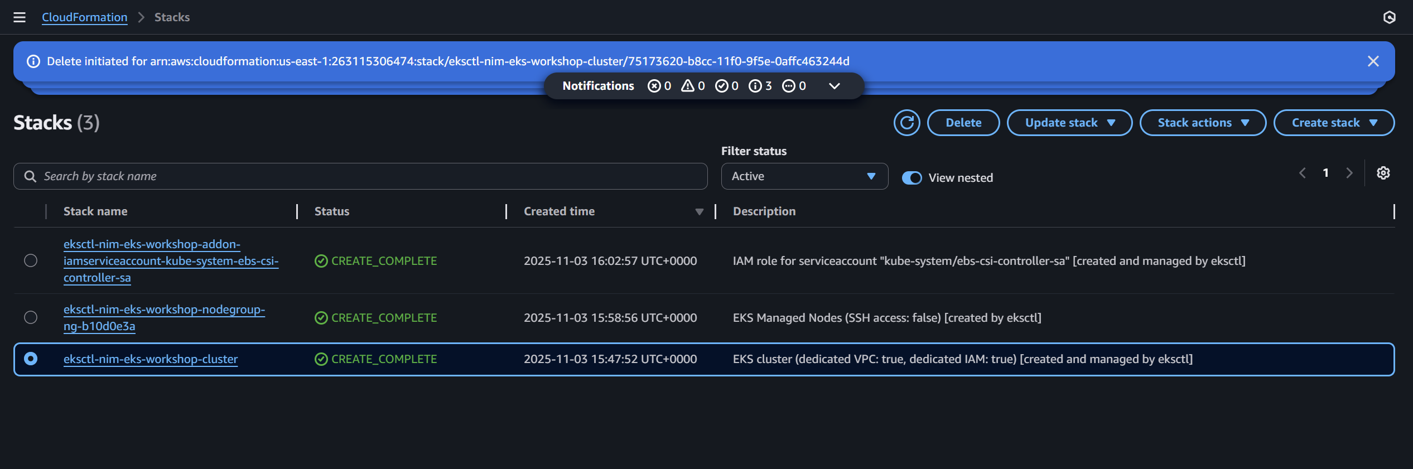Sort by Stack name column
The image size is (1413, 469).
click(95, 211)
